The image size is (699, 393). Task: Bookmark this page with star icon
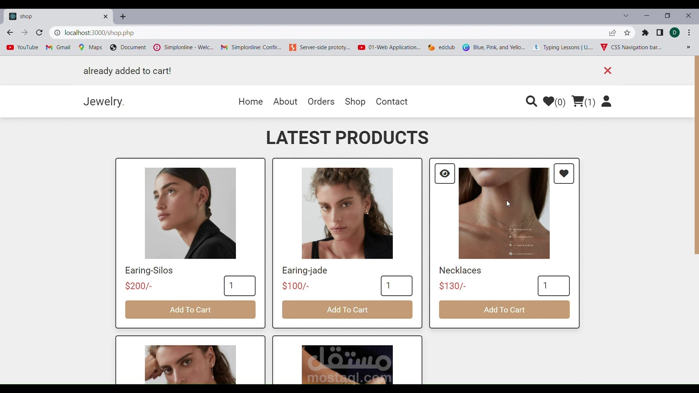point(627,33)
